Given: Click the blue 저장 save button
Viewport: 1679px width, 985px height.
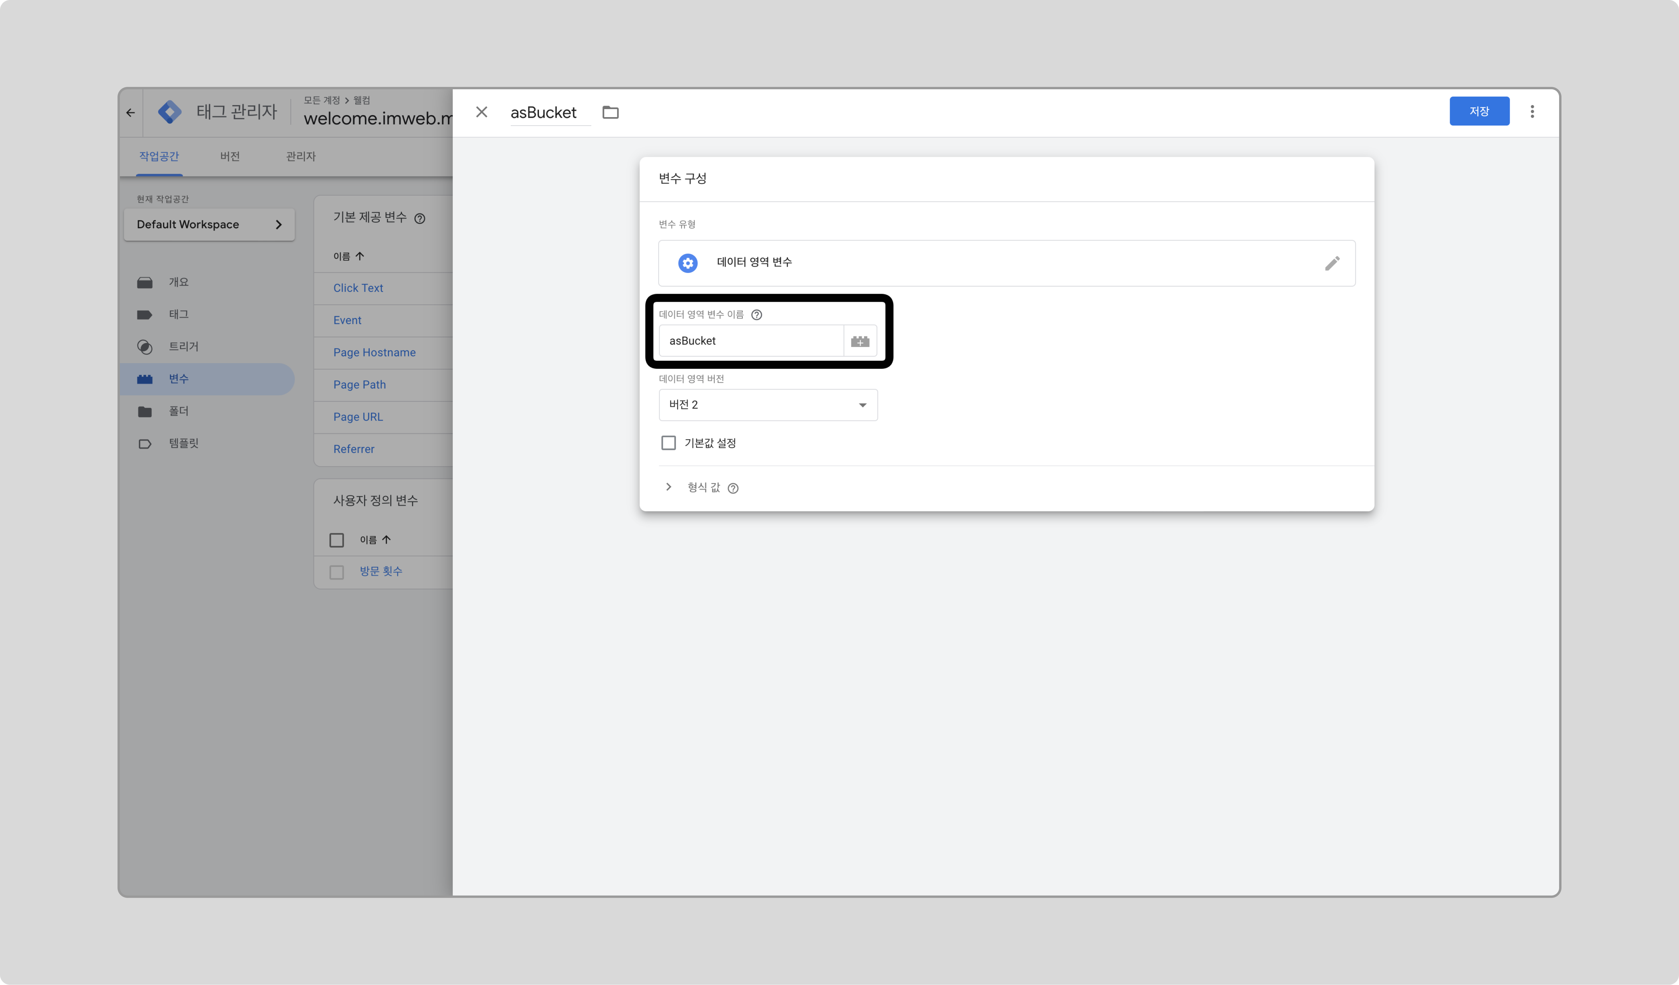Looking at the screenshot, I should (x=1479, y=111).
